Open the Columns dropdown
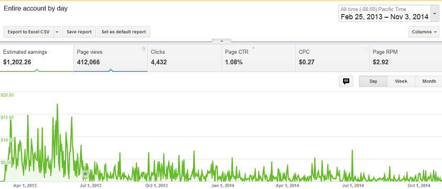 [x=424, y=32]
